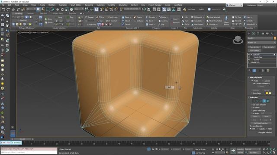Select the Model radio button
Viewport: 277px width, 155px height.
252,81
